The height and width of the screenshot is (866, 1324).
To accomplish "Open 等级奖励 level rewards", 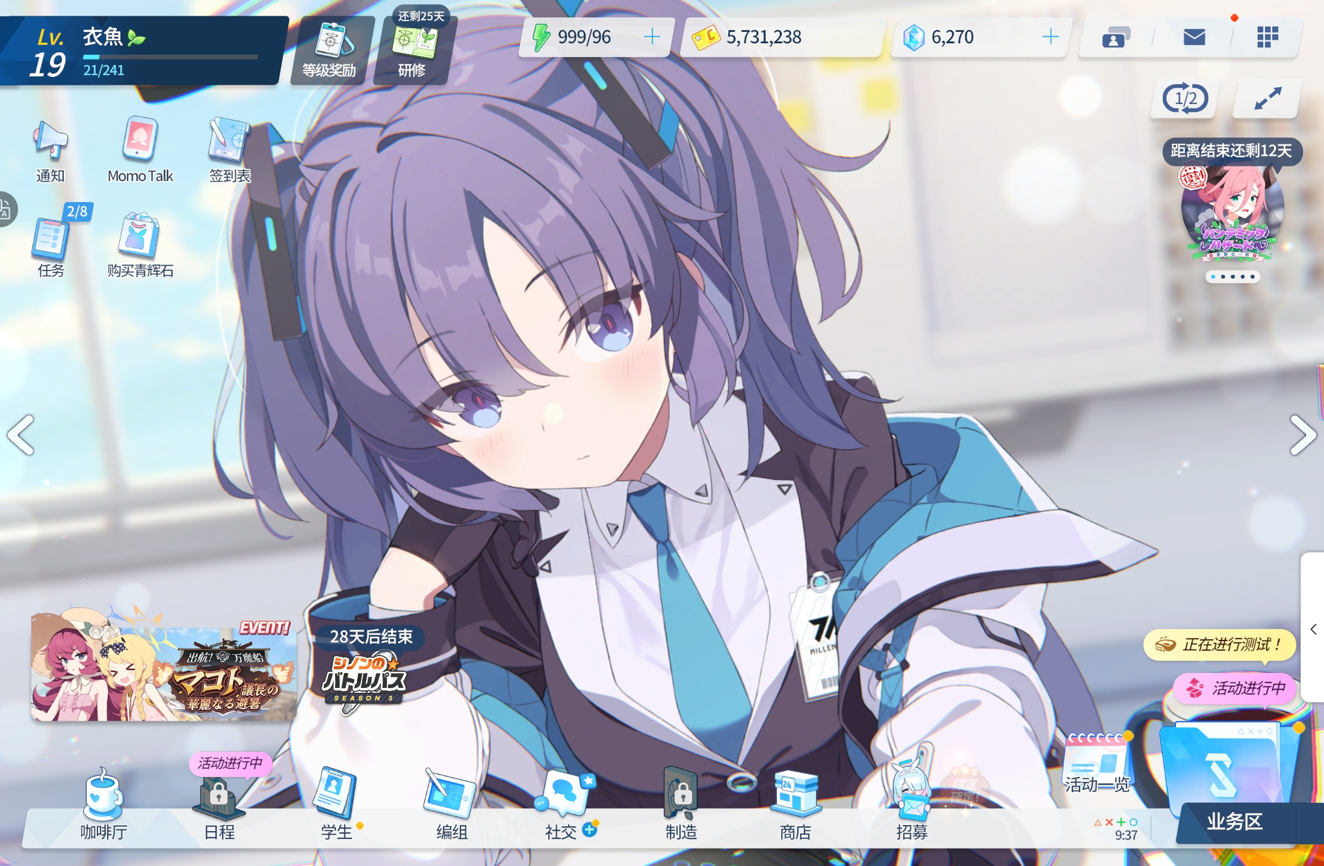I will pyautogui.click(x=329, y=51).
